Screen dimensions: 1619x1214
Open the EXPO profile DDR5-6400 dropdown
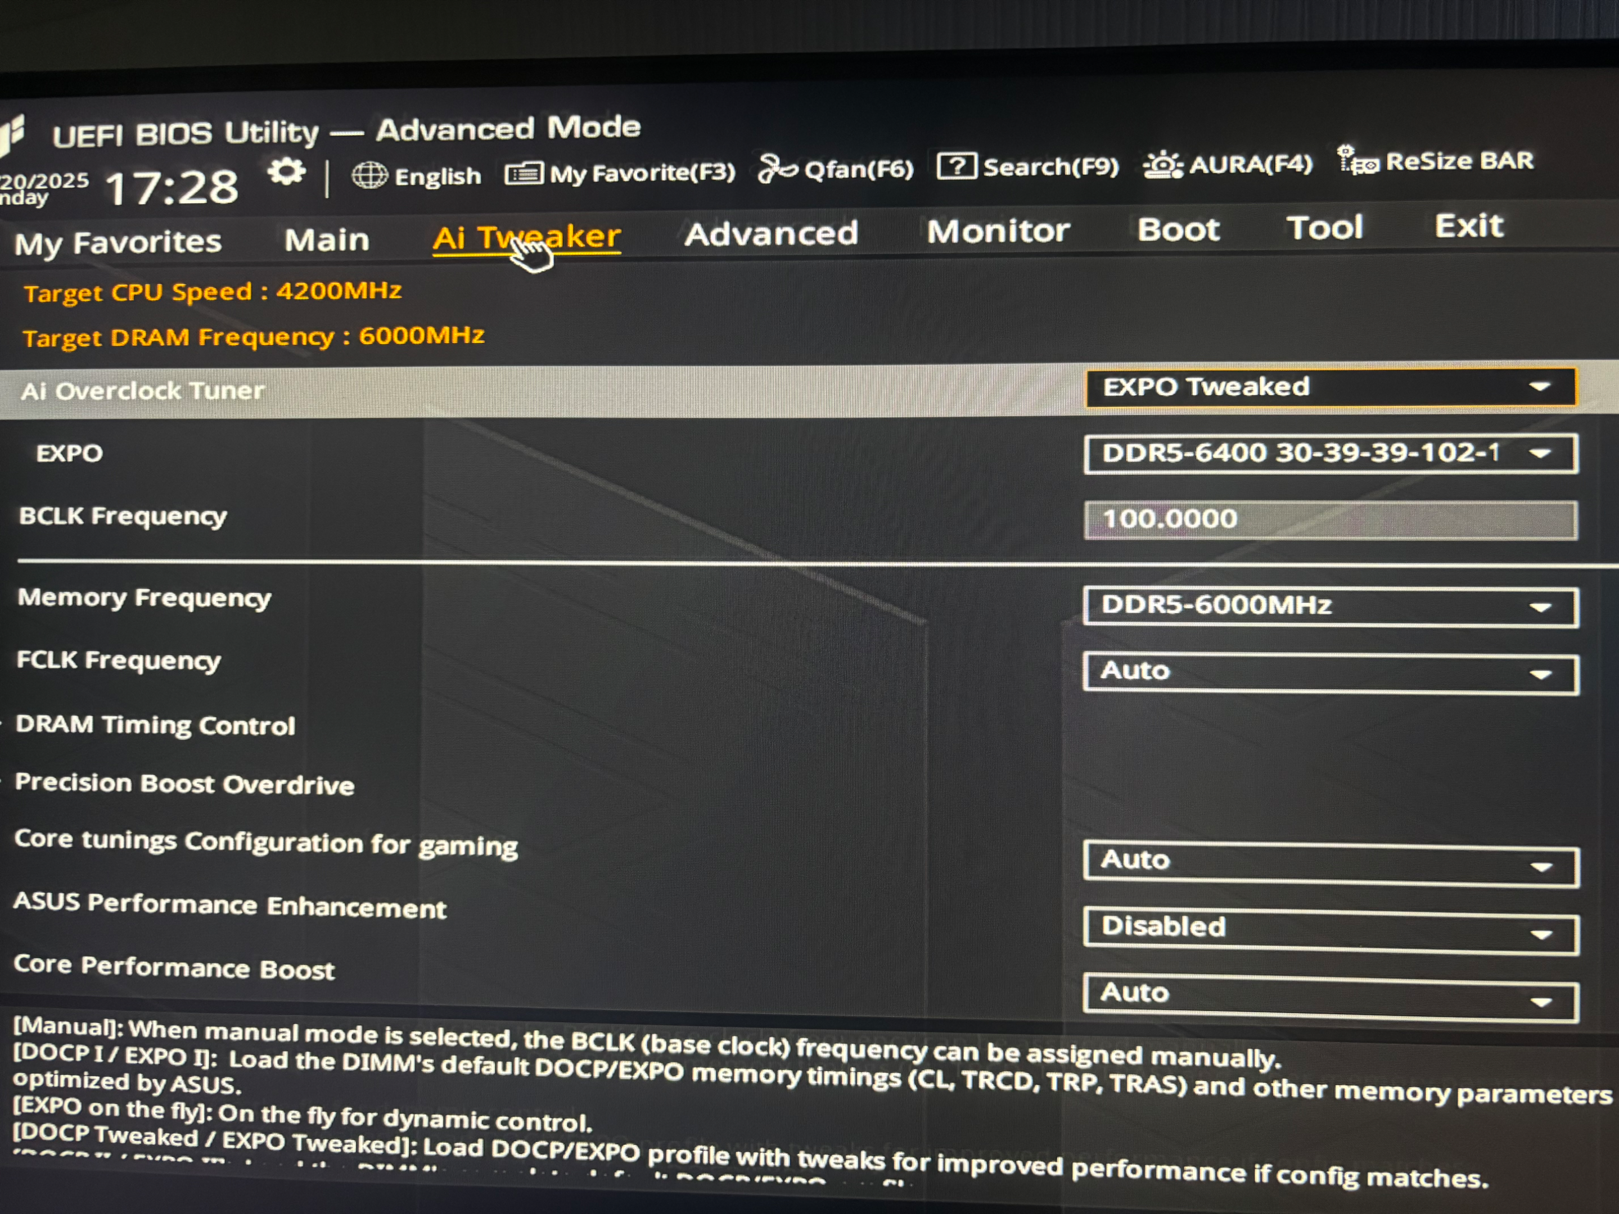point(1330,454)
